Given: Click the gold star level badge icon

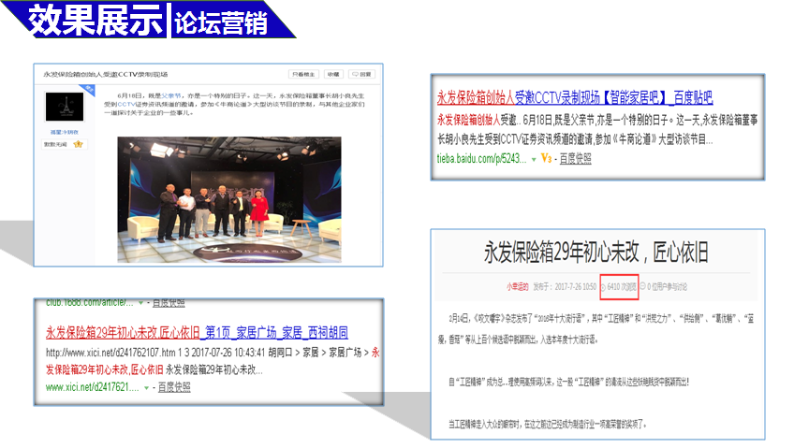Looking at the screenshot, I should [x=78, y=144].
